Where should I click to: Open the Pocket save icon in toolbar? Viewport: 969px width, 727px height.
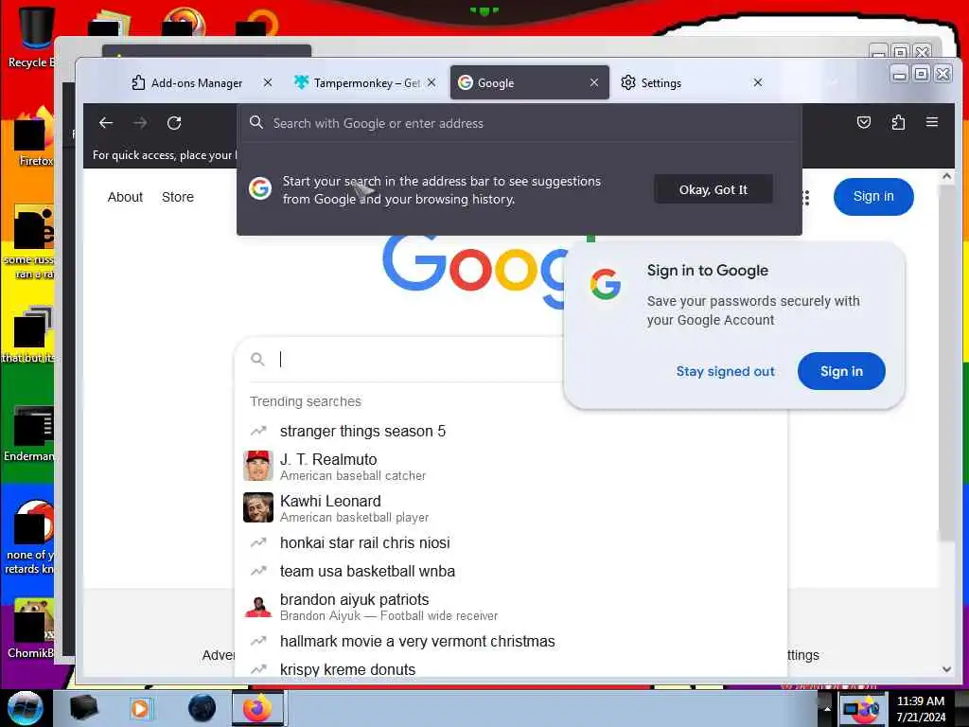(864, 122)
